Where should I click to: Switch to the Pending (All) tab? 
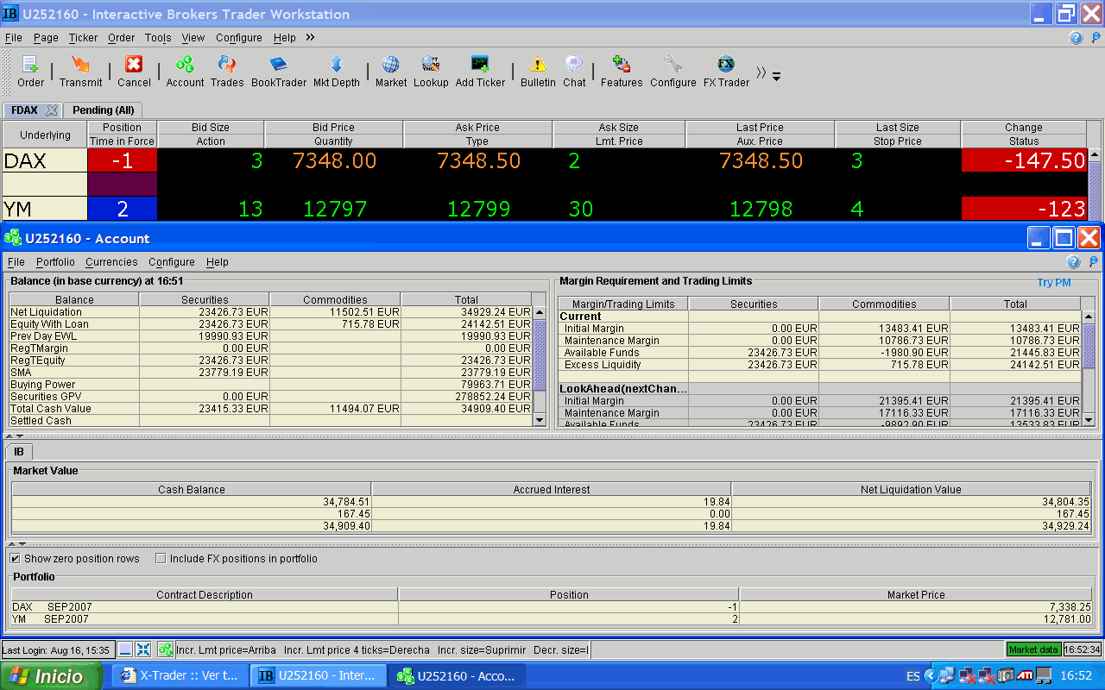pos(103,110)
